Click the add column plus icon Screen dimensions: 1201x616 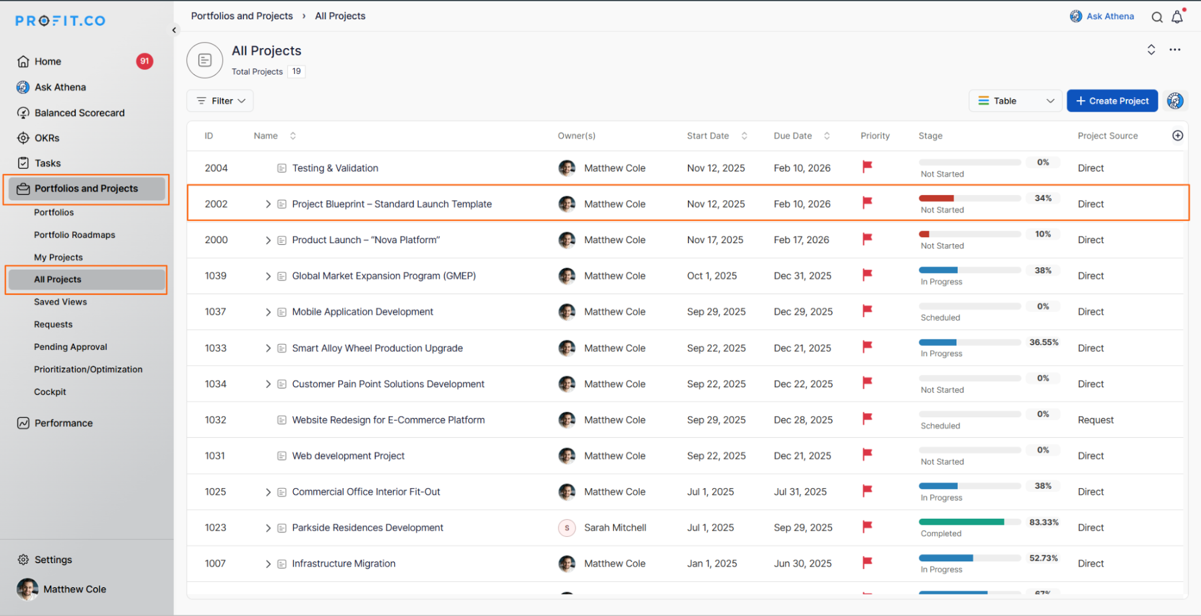(x=1177, y=136)
